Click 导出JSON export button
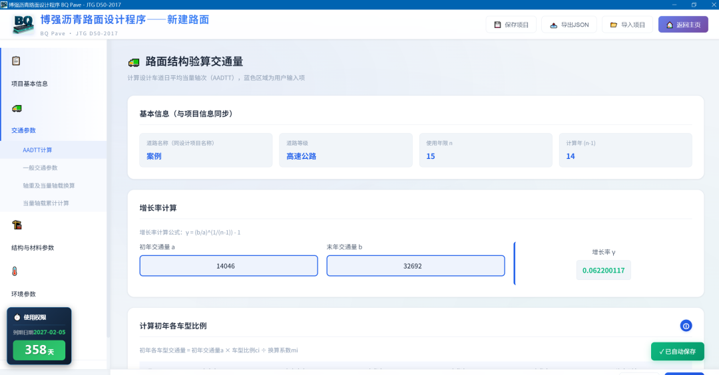This screenshot has width=719, height=375. 569,25
